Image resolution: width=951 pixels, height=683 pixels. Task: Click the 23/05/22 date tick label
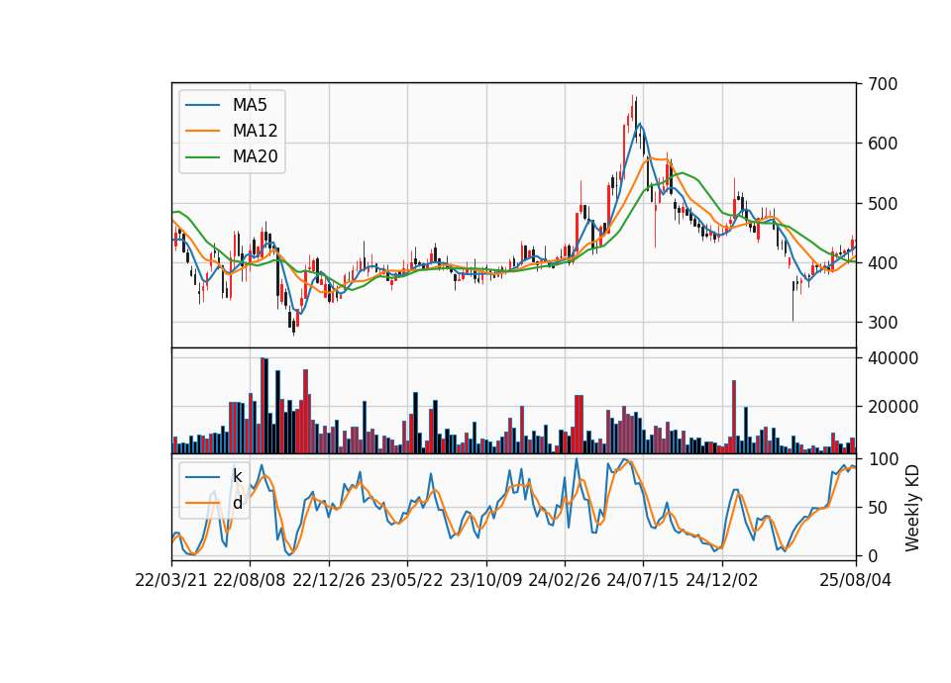click(407, 581)
